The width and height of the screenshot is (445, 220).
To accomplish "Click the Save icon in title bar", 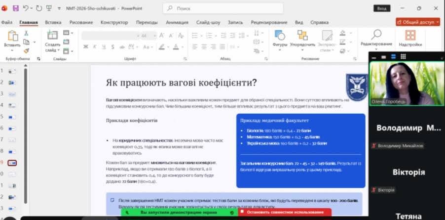I will click(15, 8).
